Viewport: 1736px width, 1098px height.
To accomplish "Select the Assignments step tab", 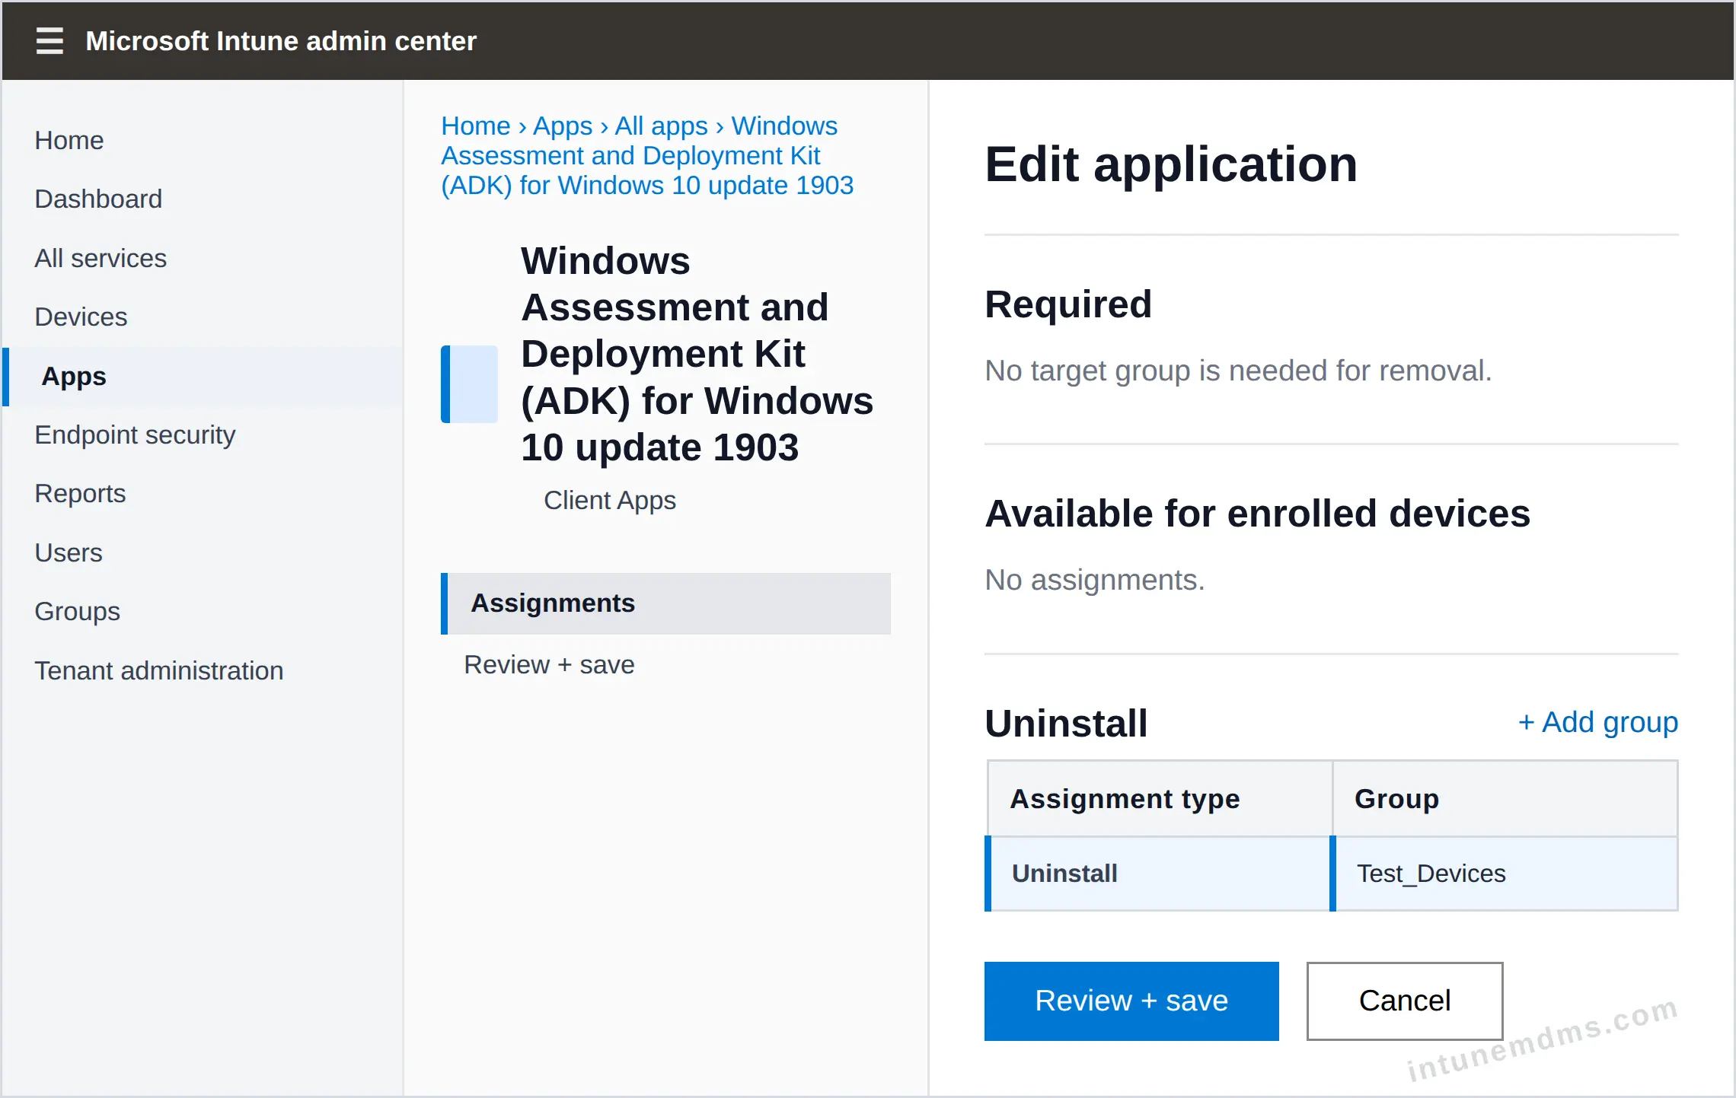I will point(666,603).
